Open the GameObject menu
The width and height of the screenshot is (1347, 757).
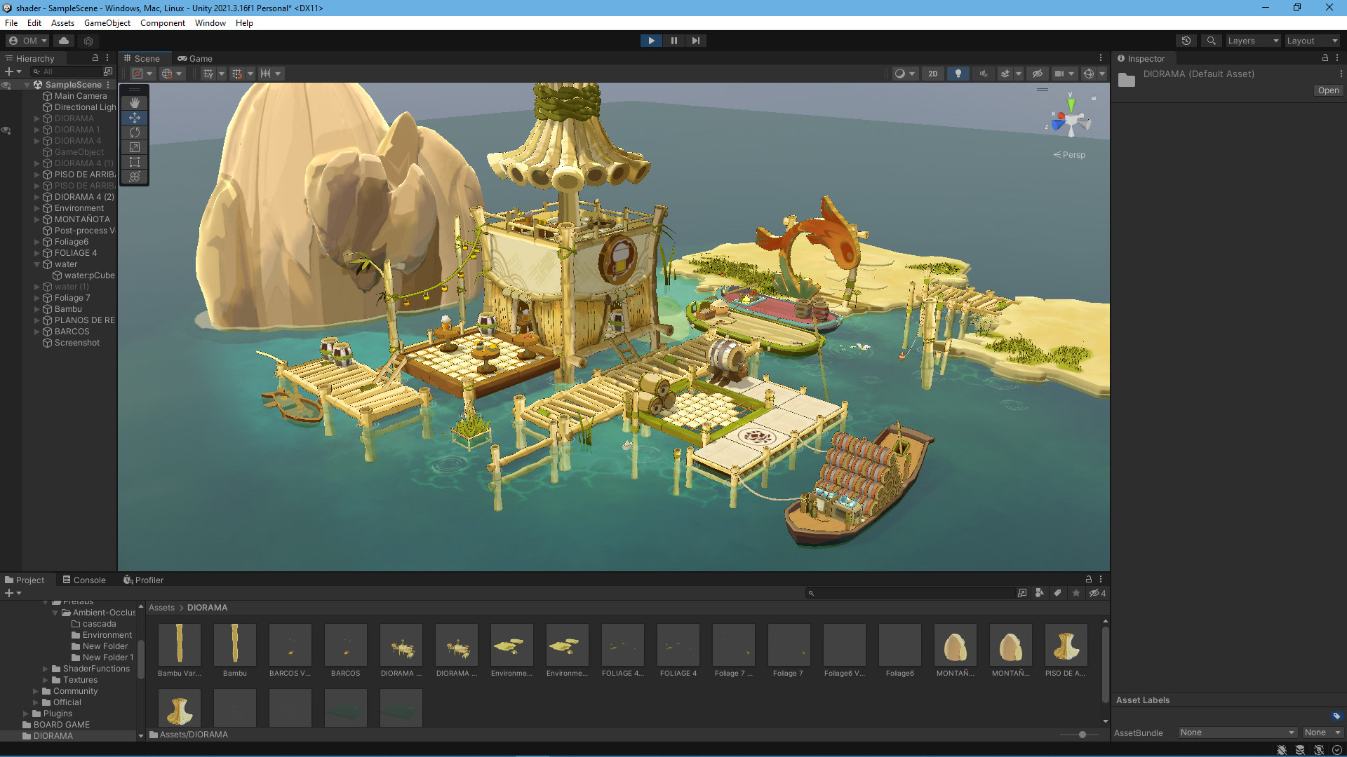tap(107, 23)
